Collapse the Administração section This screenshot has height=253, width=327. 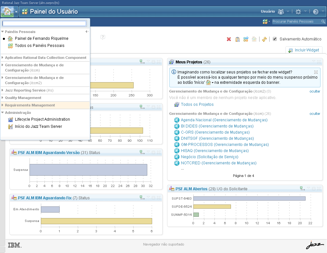tap(3, 113)
